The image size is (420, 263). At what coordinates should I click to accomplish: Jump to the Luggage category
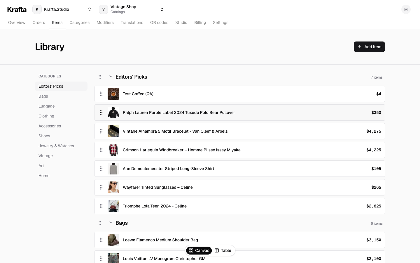pos(61,106)
